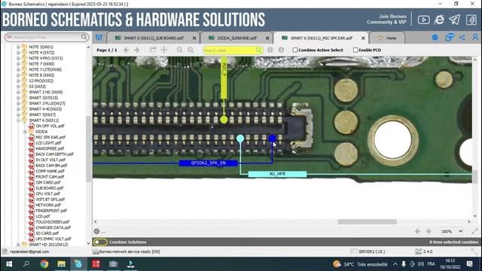Viewport: 482px width, 271px height.
Task: Open the equalizer settings icon left of tabs
Action: click(99, 38)
